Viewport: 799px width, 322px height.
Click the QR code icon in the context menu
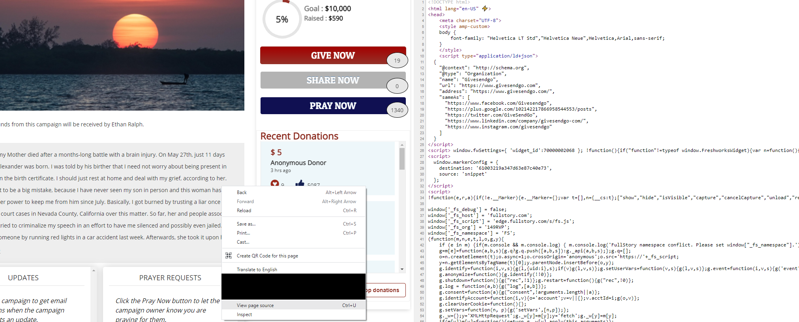click(229, 255)
